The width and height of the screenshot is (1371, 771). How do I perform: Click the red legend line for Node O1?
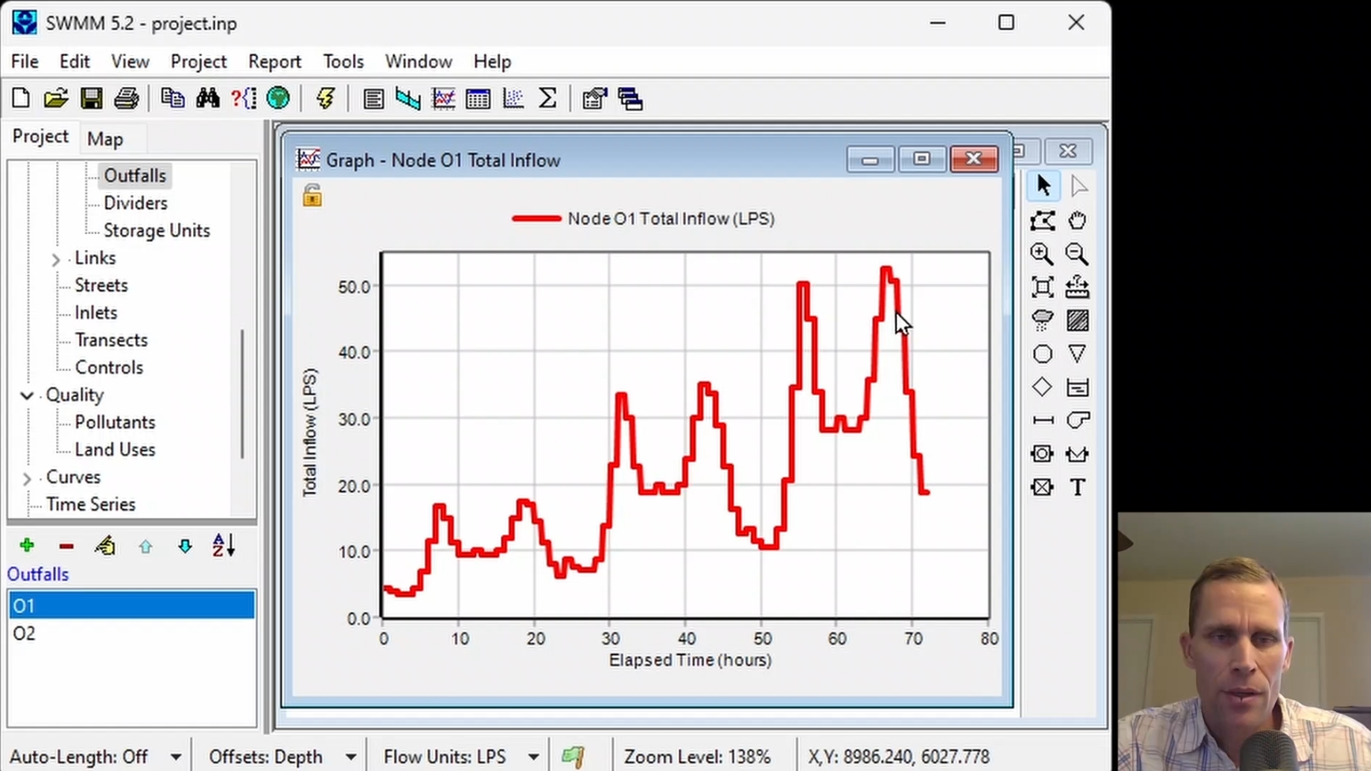[536, 219]
